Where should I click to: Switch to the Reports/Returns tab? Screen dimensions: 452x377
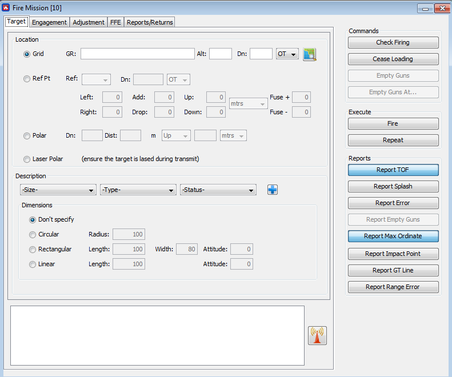(150, 22)
